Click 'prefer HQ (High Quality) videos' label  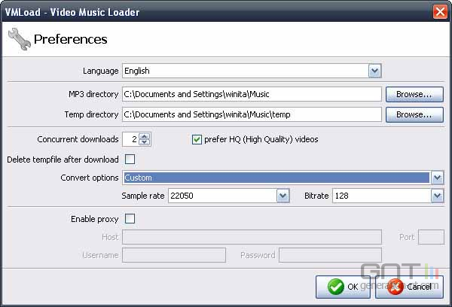point(261,139)
